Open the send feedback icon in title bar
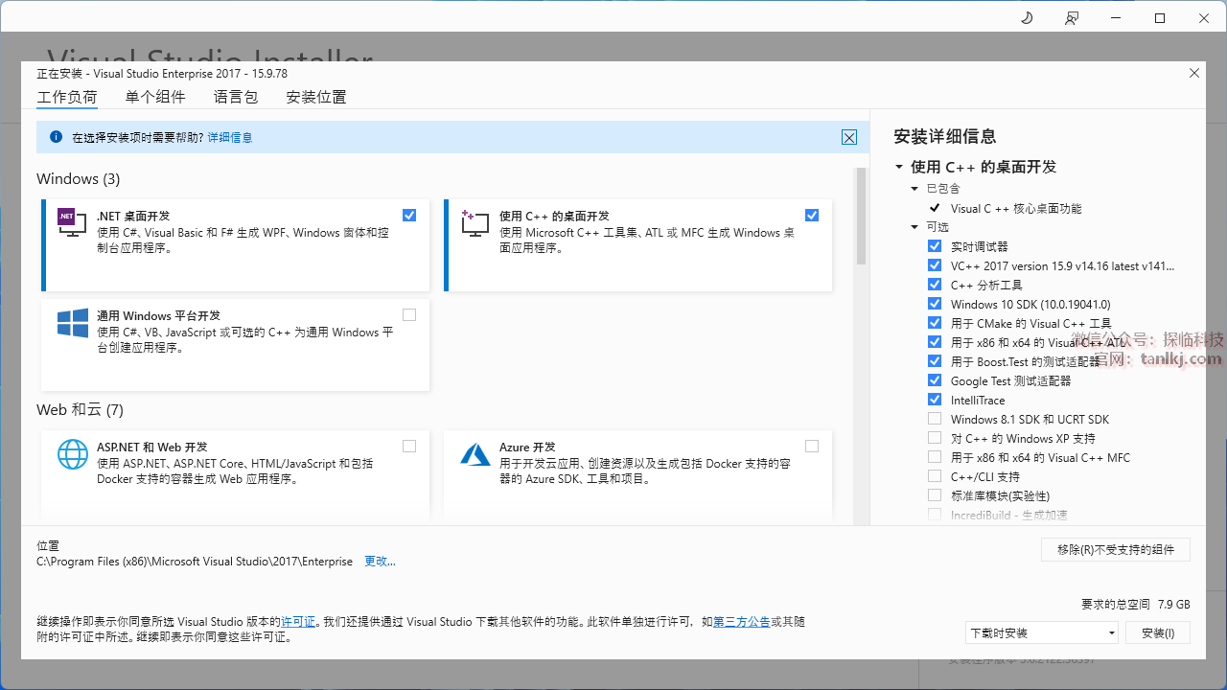 tap(1072, 18)
